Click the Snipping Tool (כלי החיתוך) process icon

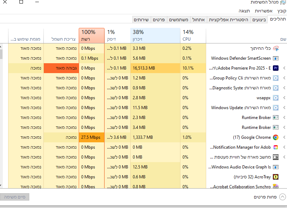click(x=276, y=48)
